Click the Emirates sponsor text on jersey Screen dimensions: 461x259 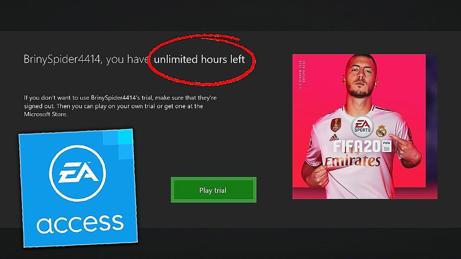[352, 161]
